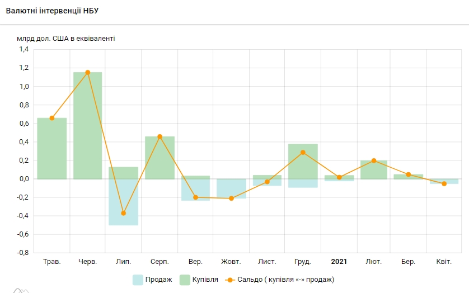
Task: Click the lowest Сальдо point at Лип.
Action: [124, 213]
